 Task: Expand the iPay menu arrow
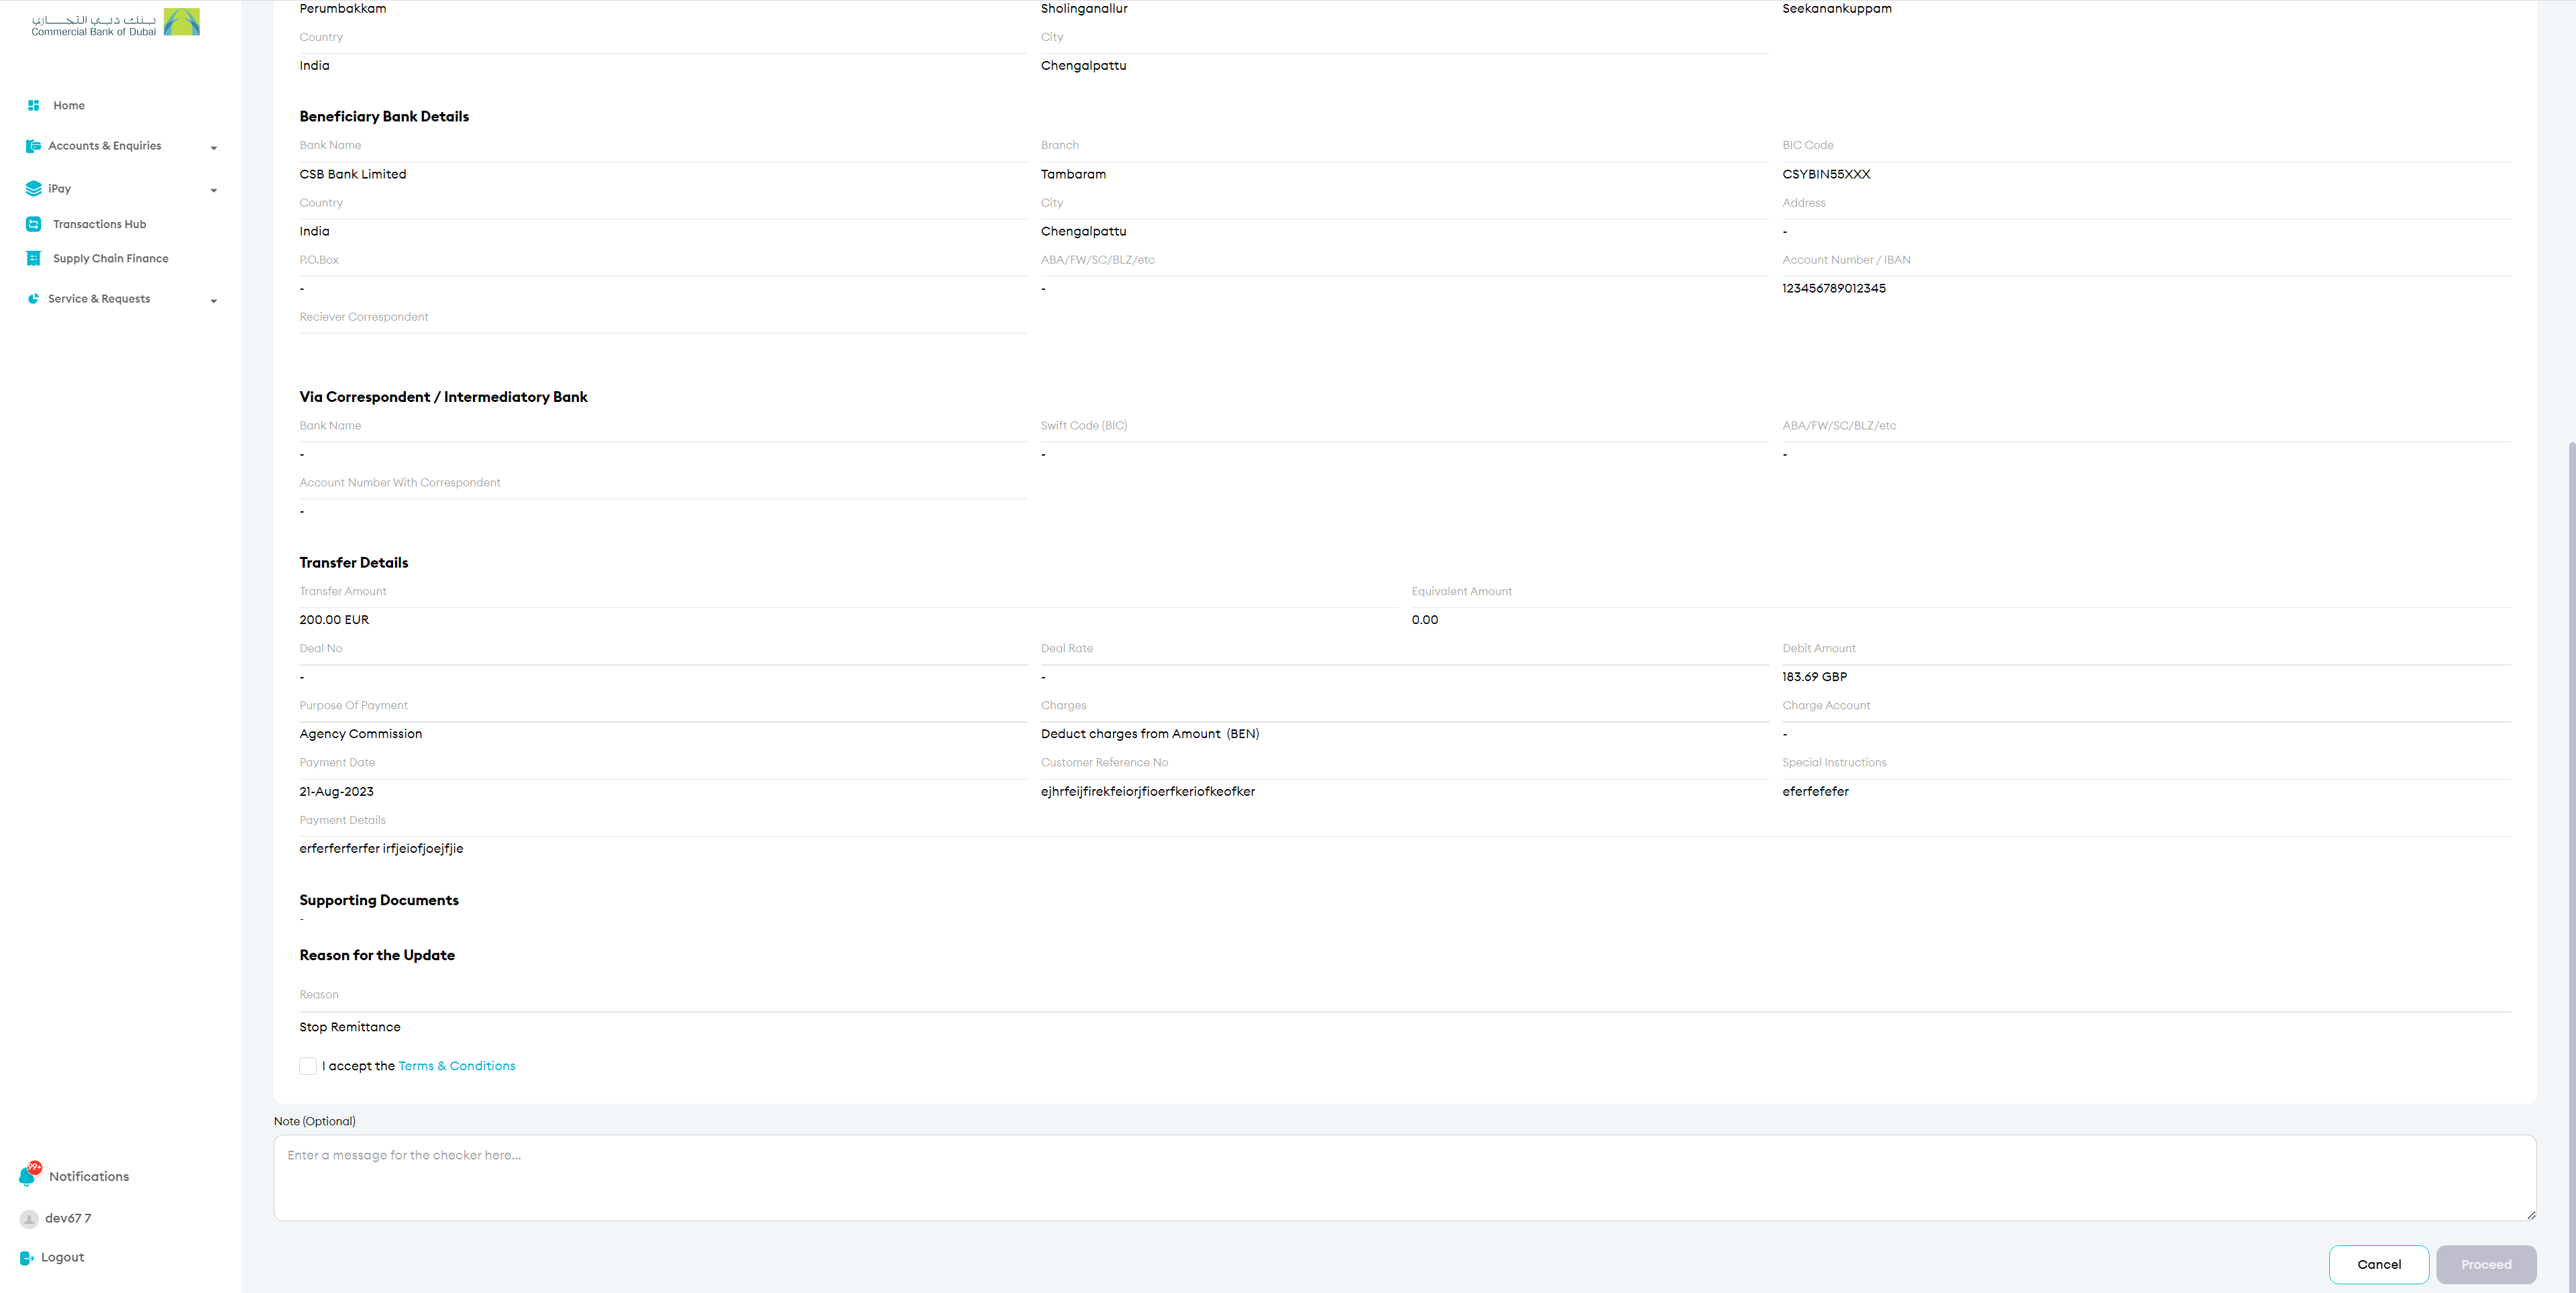(x=214, y=190)
